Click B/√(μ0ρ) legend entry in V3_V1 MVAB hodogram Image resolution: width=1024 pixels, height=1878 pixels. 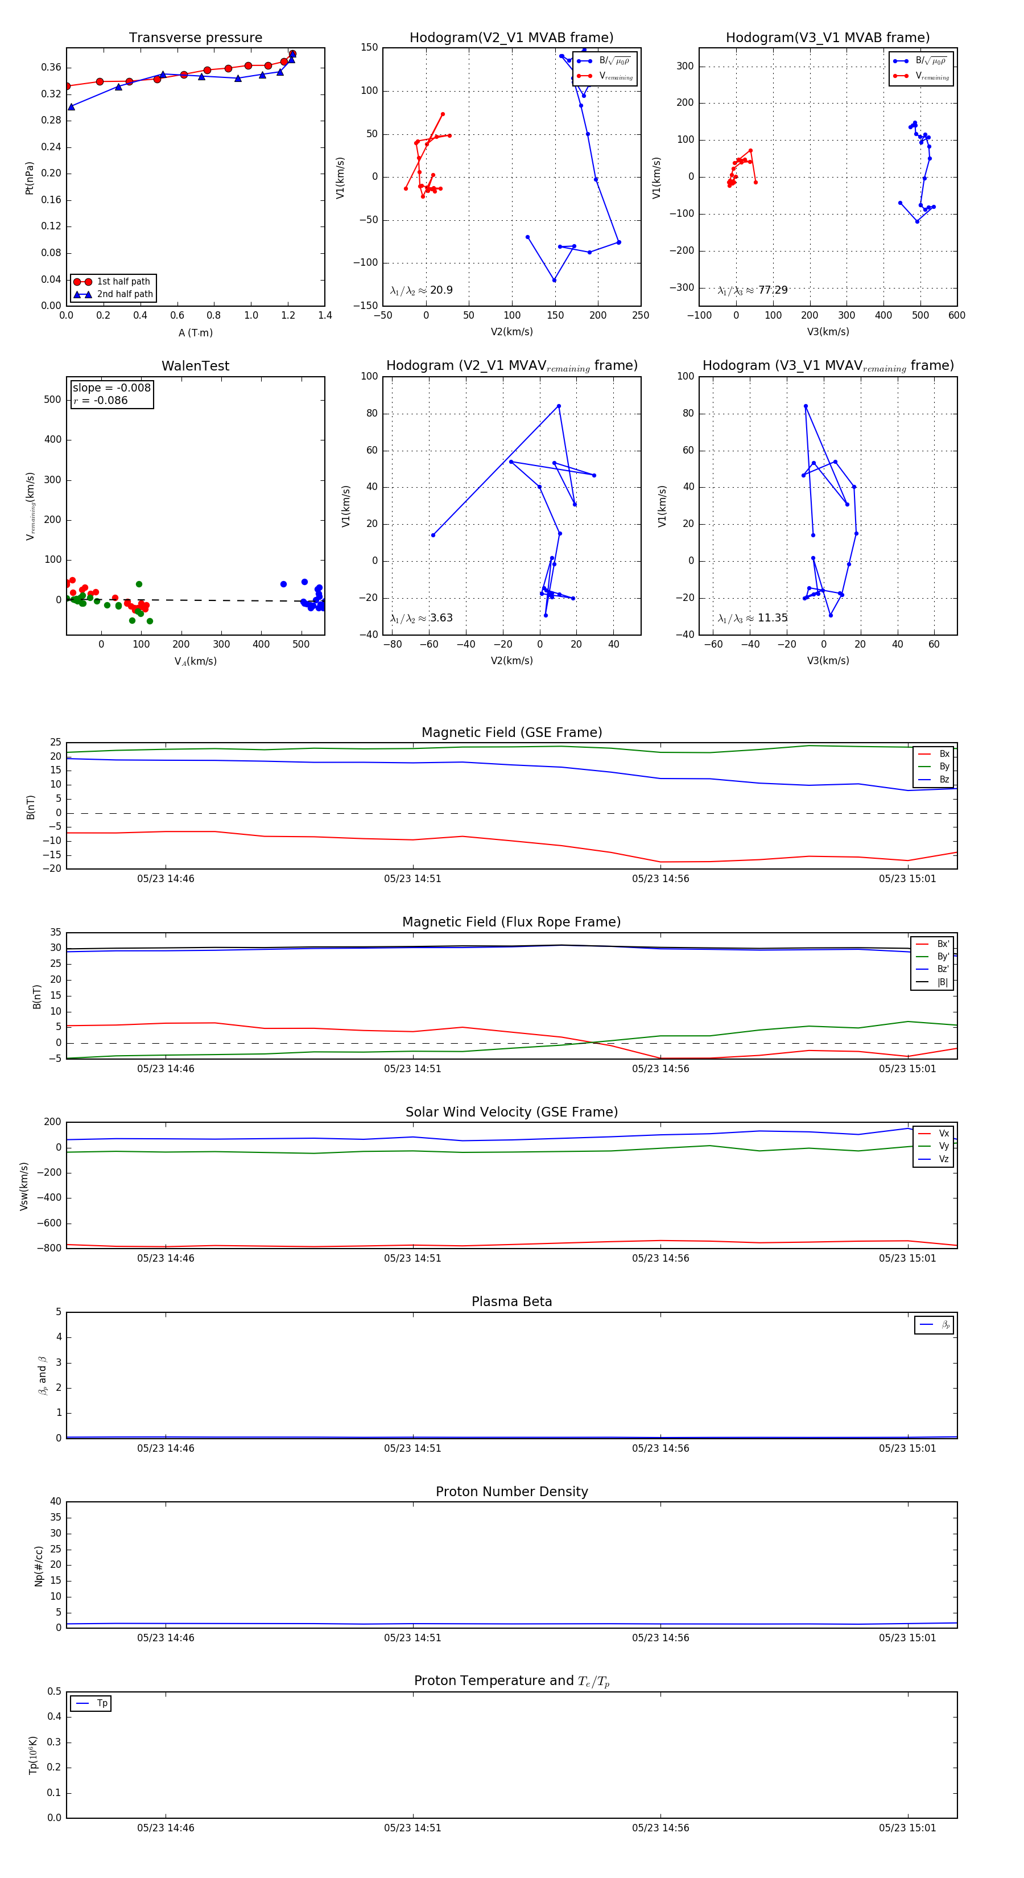(921, 61)
